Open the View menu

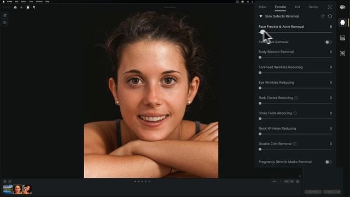click(31, 2)
